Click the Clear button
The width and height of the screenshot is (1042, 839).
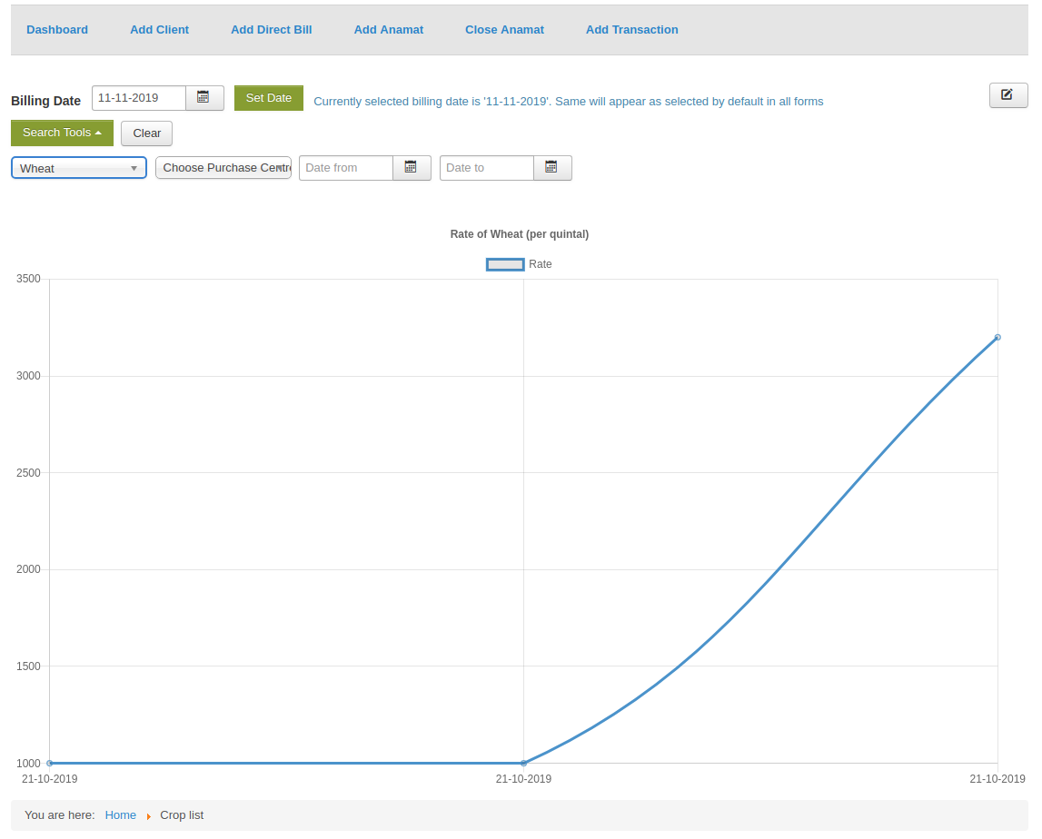coord(146,133)
